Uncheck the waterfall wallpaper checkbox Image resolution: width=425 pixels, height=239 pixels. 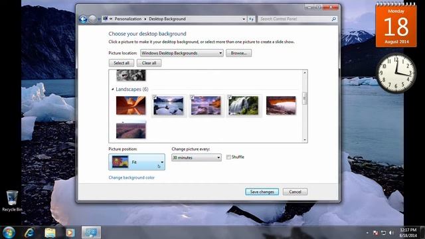tap(230, 97)
